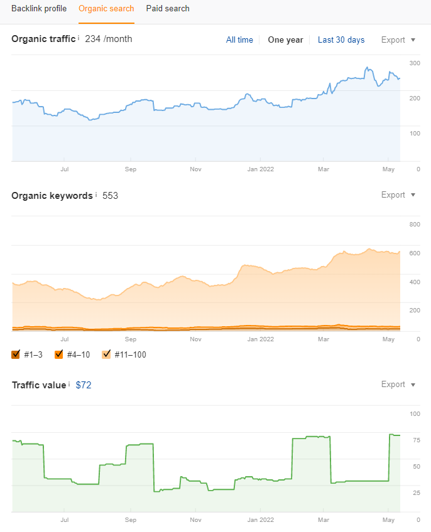The width and height of the screenshot is (431, 532).
Task: Uncheck the #1–3 keyword position filter
Action: point(15,354)
